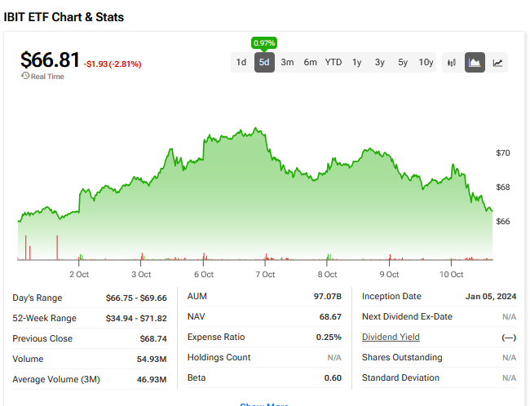Select the area chart icon
This screenshot has height=406, width=530.
[x=475, y=62]
